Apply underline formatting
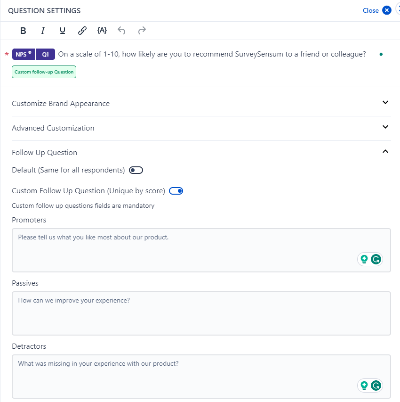The height and width of the screenshot is (402, 400). 62,31
